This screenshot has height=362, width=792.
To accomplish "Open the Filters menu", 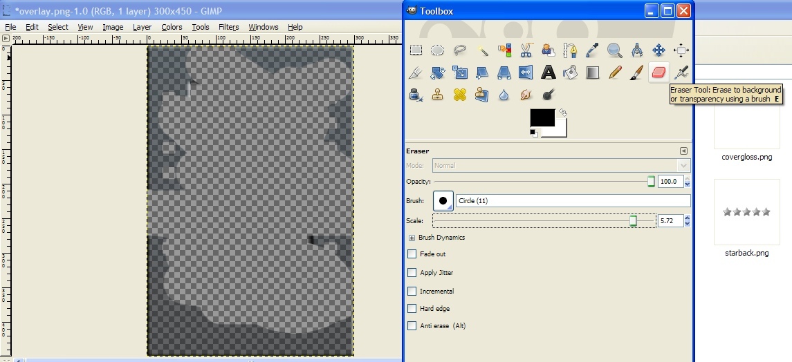I will 229,27.
